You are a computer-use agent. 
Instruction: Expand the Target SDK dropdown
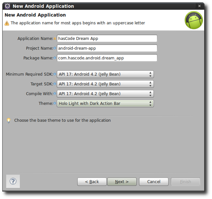coord(105,84)
